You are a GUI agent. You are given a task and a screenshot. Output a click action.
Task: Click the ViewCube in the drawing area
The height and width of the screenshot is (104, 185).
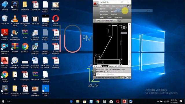click(124, 27)
